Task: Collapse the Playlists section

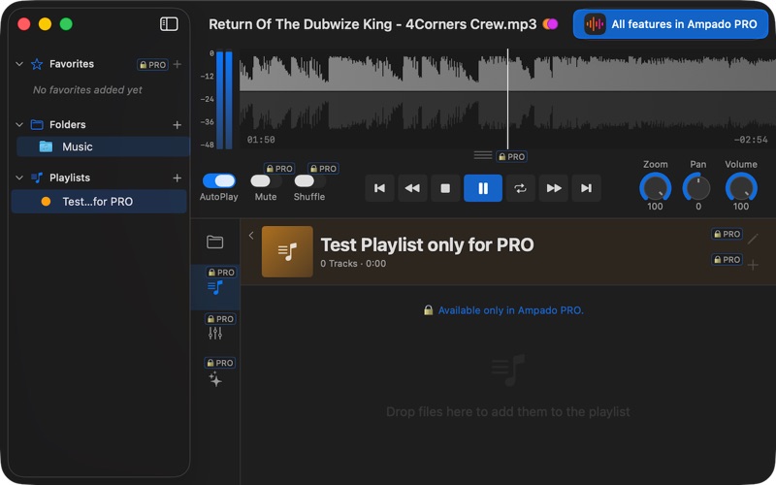Action: coord(19,178)
